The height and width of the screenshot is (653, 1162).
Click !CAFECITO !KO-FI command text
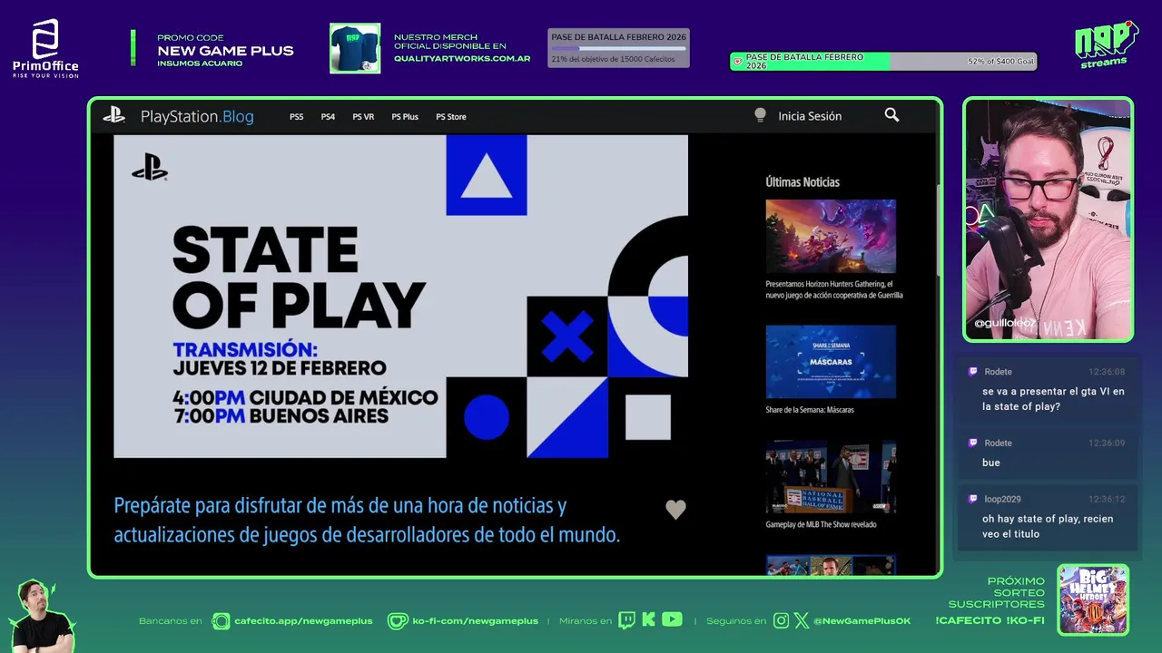pyautogui.click(x=990, y=621)
